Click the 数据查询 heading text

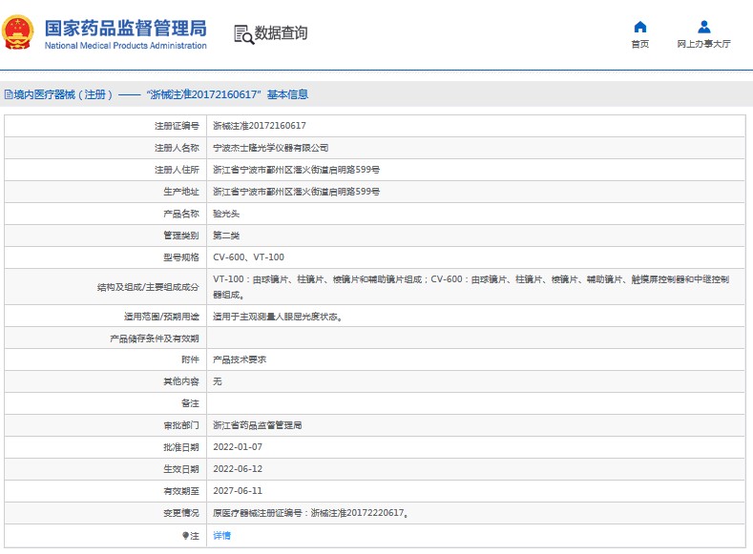[x=281, y=33]
